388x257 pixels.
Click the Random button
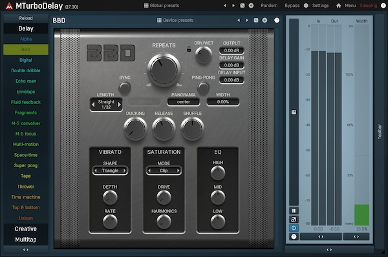(269, 5)
